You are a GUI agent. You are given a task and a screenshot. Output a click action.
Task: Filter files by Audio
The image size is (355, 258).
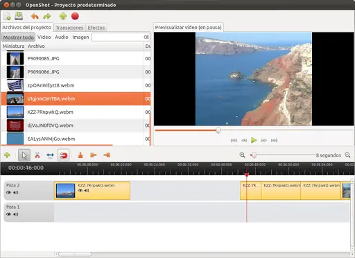(x=62, y=37)
